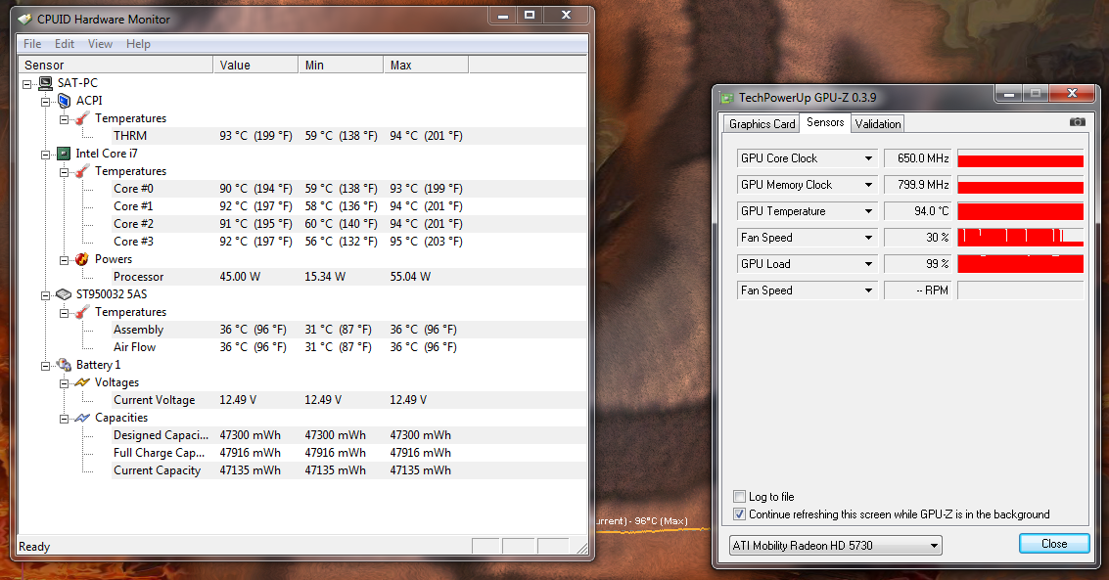1109x580 pixels.
Task: Enable the Log to file checkbox
Action: pos(739,497)
